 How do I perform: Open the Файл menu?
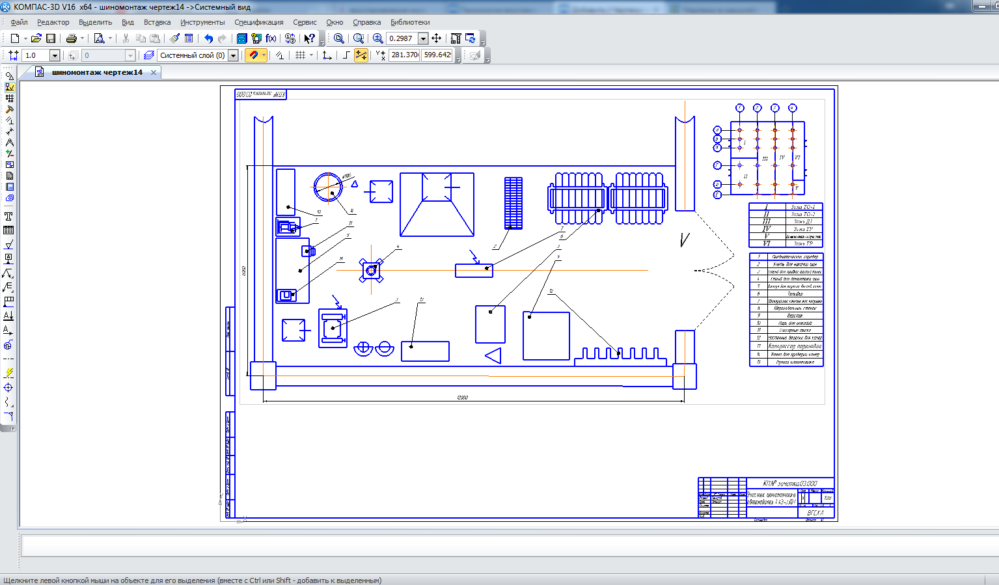pos(19,22)
